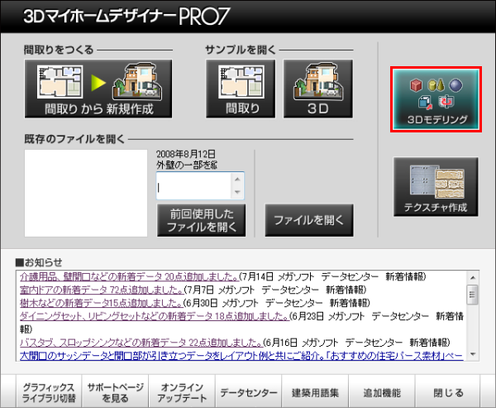
Task: Click the news list scrollbar
Action: (x=472, y=314)
